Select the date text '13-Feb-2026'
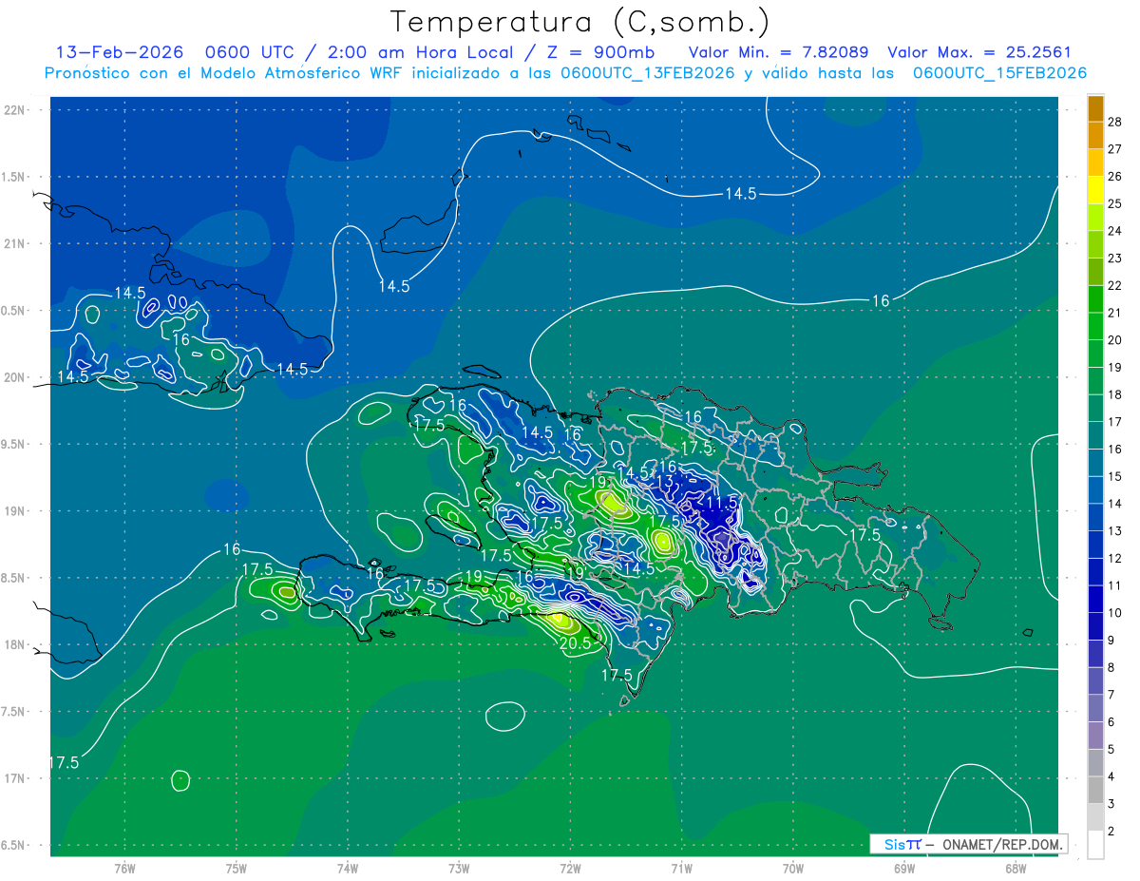1140x881 pixels. click(x=120, y=52)
